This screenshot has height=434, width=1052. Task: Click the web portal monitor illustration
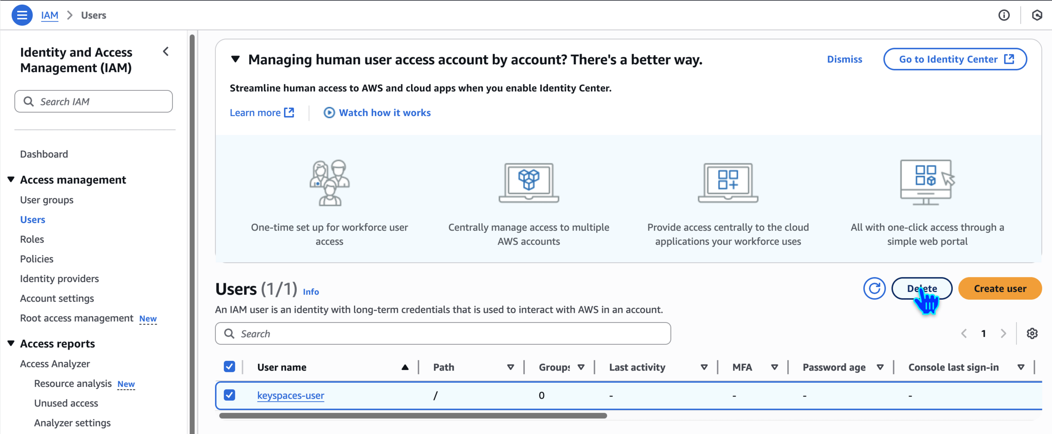coord(927,182)
